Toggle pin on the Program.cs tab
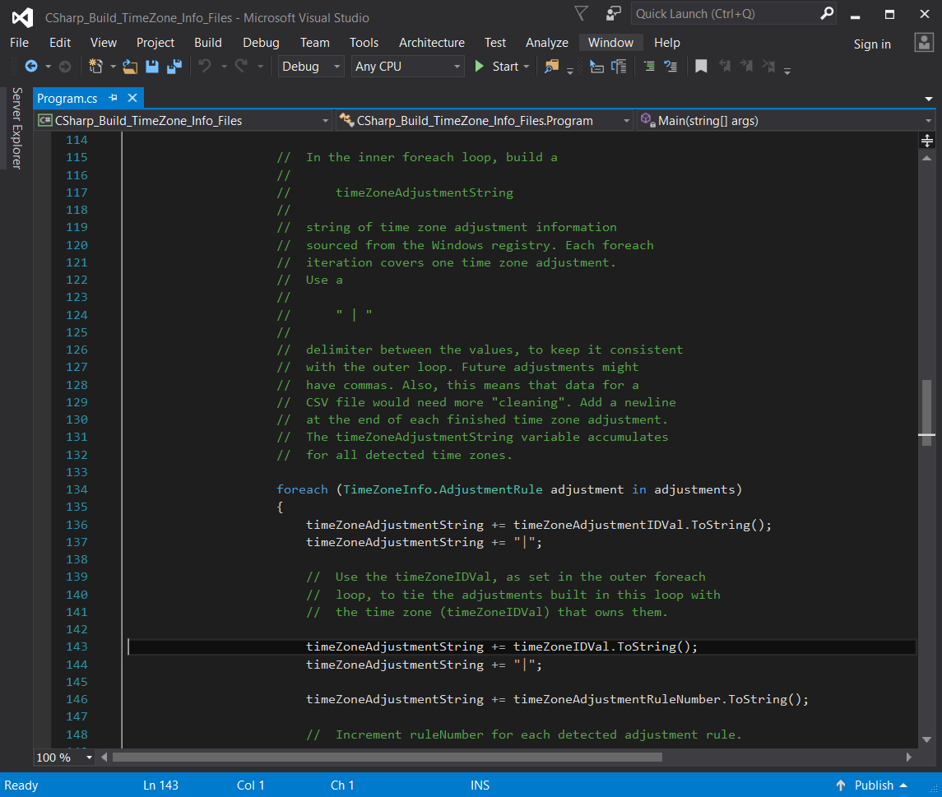This screenshot has width=942, height=797. [113, 98]
